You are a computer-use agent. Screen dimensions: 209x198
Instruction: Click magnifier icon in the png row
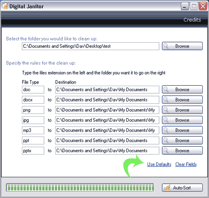point(166,110)
